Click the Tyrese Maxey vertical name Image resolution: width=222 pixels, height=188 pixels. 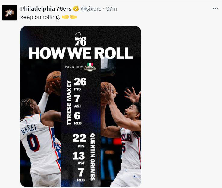(69, 102)
